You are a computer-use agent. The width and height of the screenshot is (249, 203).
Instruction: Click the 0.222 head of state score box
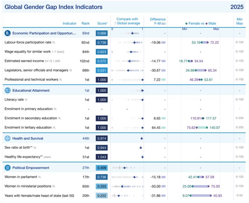102,196
